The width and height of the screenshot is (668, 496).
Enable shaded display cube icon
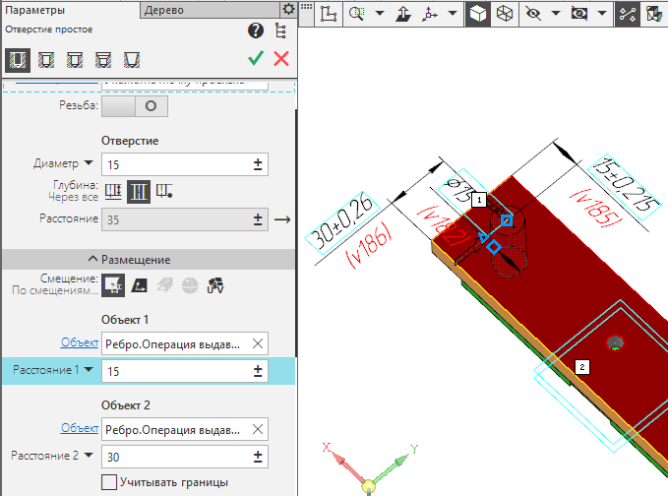click(477, 14)
